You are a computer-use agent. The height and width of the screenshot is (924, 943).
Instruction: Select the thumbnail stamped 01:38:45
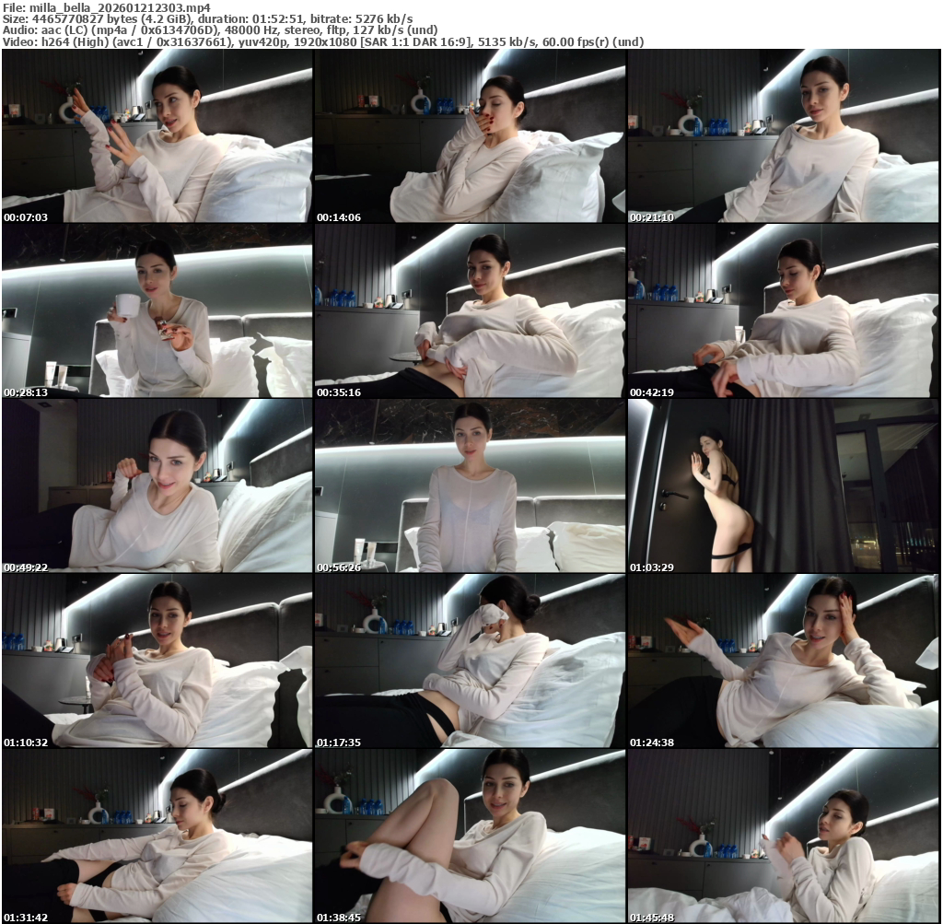tap(470, 836)
